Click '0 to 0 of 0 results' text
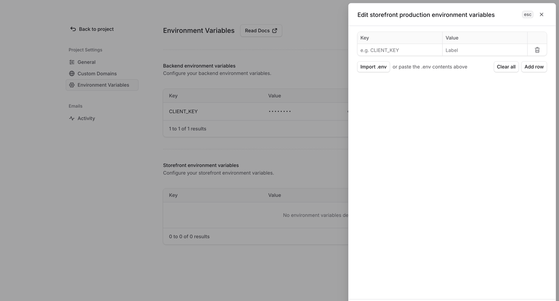 click(x=189, y=237)
